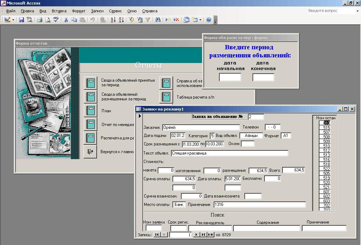The height and width of the screenshot is (245, 361).
Task: Click the delete record icon in toolbar
Action: 176,20
